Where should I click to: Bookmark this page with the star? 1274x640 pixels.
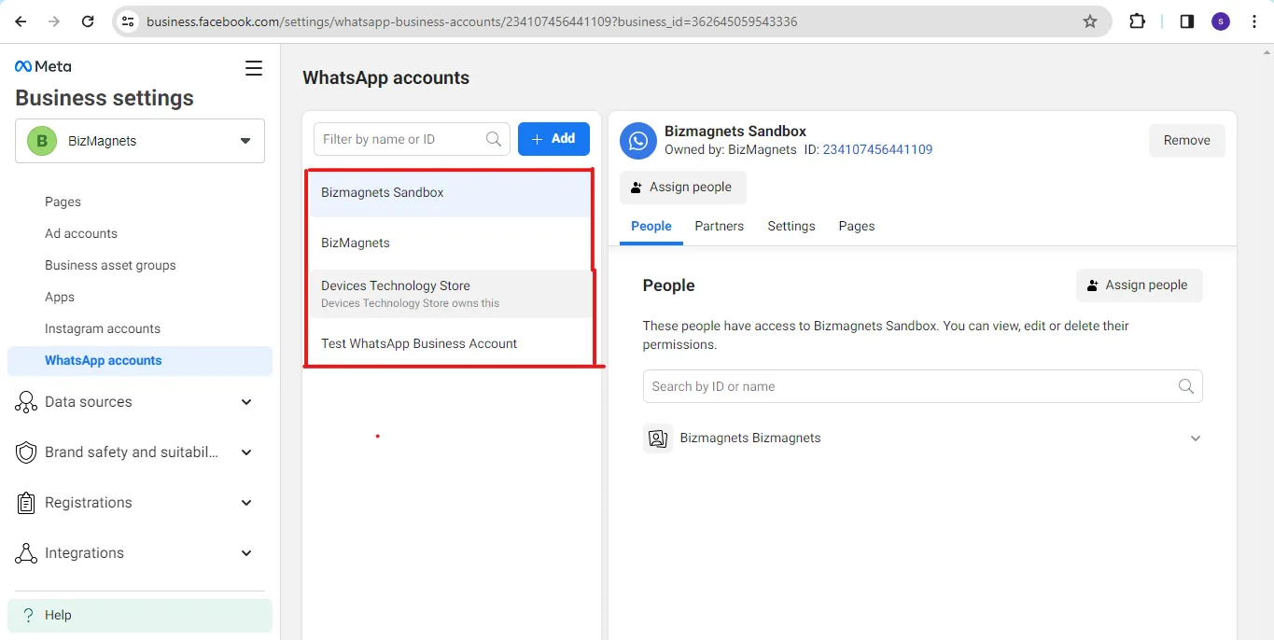click(1090, 21)
